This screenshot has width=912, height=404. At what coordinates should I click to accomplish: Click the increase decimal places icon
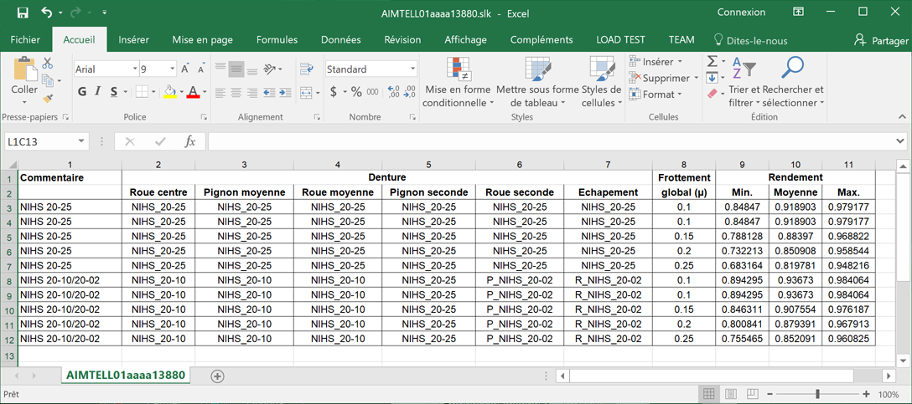click(394, 92)
